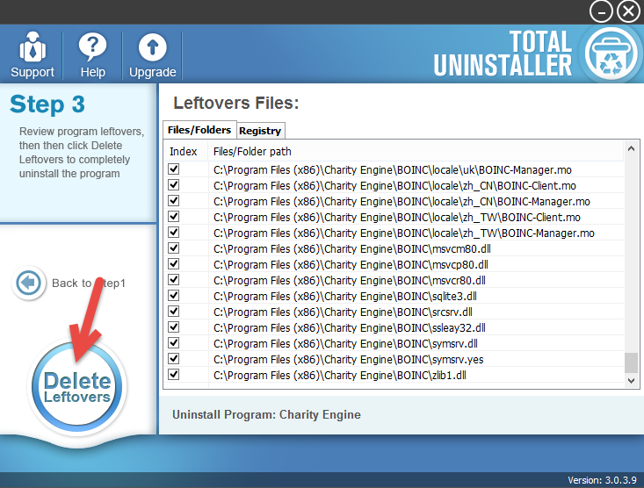Viewport: 644px width, 488px height.
Task: Select the locale\uk\BOINC-Manager.mo path row
Action: click(x=392, y=170)
